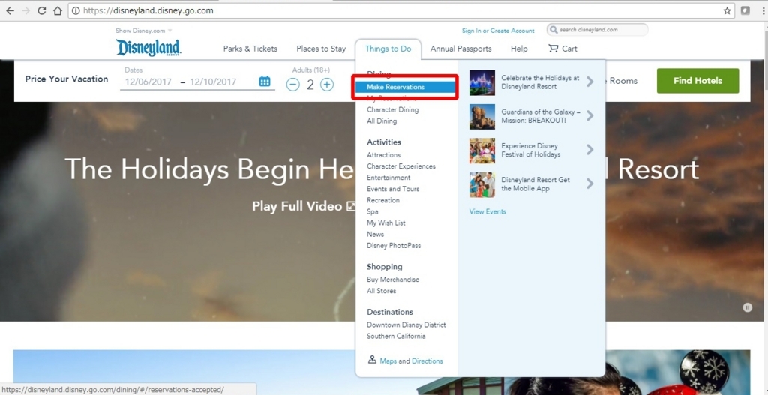The width and height of the screenshot is (768, 395).
Task: Click the Things to Do tab
Action: pyautogui.click(x=388, y=49)
